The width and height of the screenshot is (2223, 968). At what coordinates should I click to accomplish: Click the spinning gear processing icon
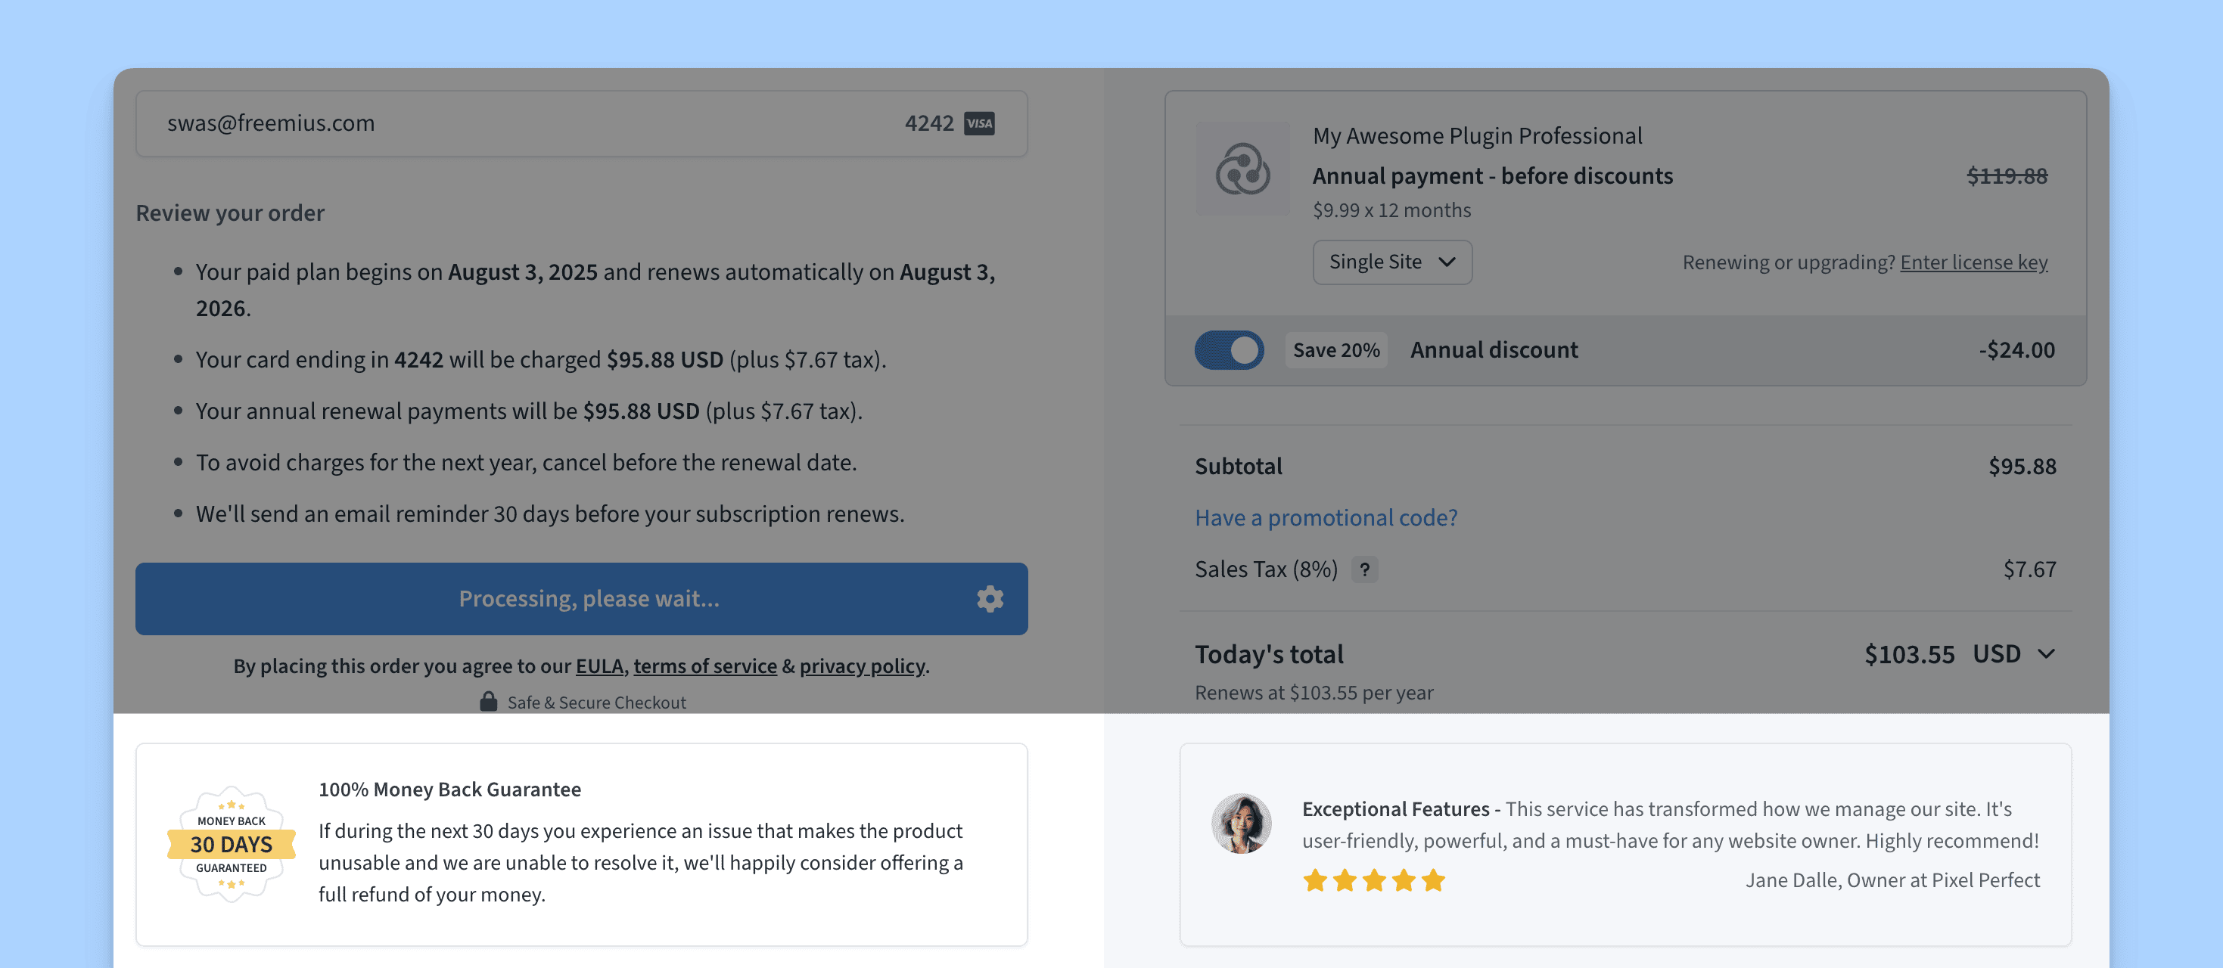point(990,599)
